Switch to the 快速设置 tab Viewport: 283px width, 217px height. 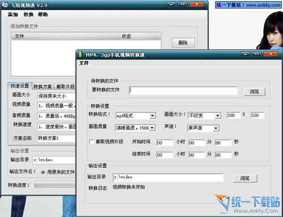[20, 86]
